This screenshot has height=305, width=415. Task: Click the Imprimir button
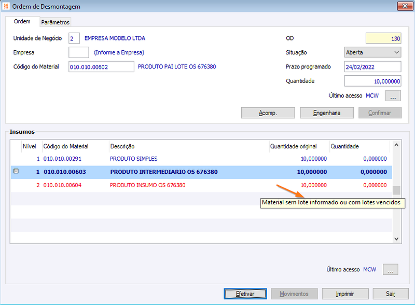345,294
